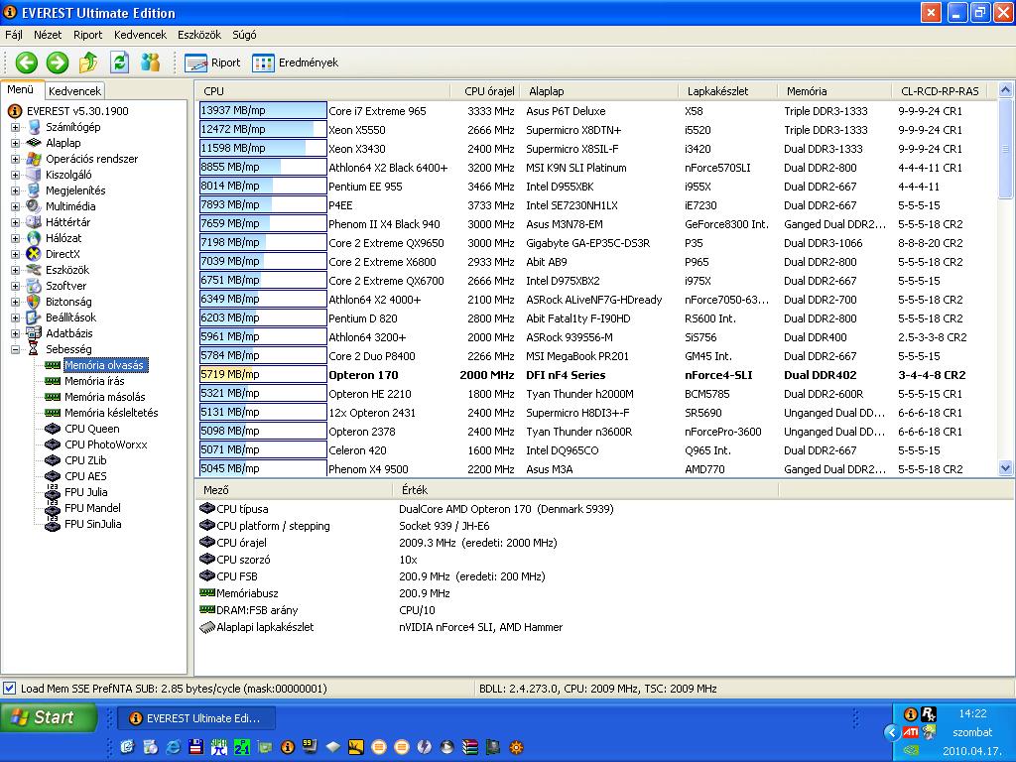
Task: Click the Windows Start button
Action: coord(49,718)
